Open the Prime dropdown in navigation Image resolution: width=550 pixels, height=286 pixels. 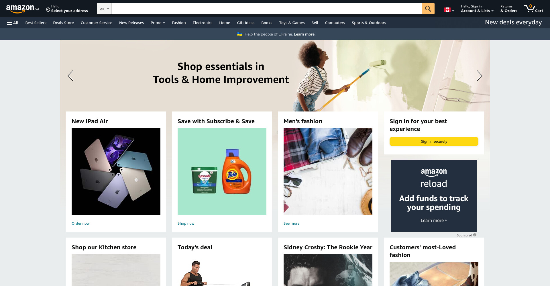point(158,23)
